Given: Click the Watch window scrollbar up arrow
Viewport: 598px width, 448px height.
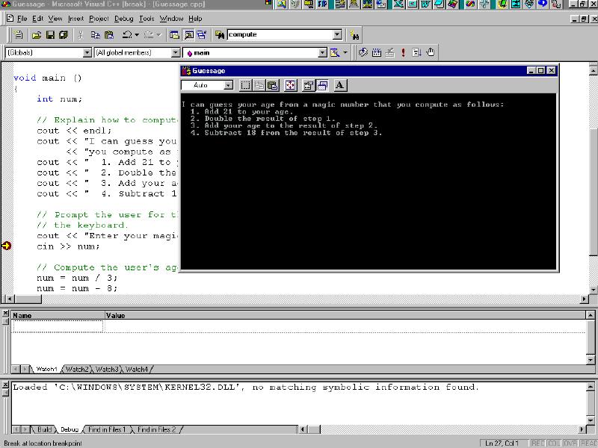Looking at the screenshot, I should pos(590,315).
